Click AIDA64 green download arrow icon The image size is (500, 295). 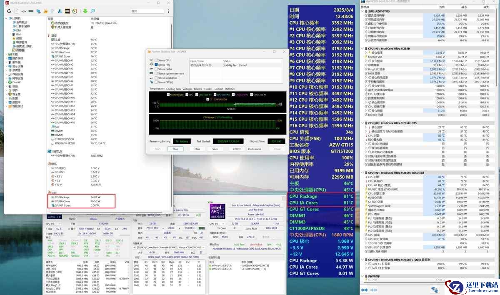pos(85,11)
